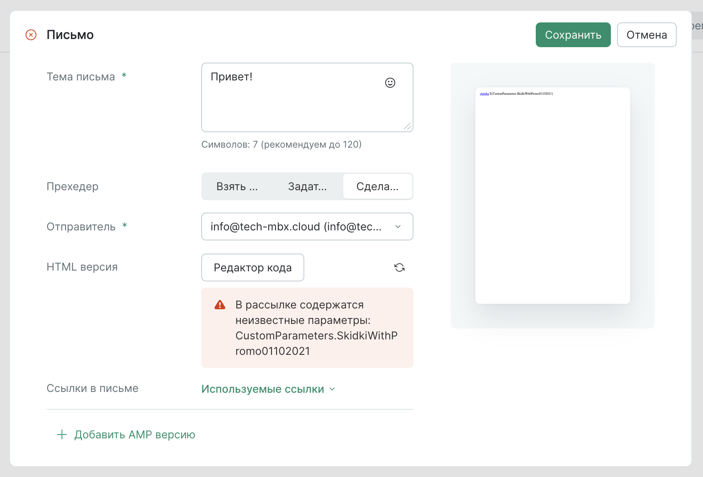Click the email preview thumbnail
703x477 pixels.
(x=553, y=196)
